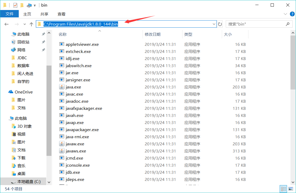Image resolution: width=296 pixels, height=193 pixels.
Task: Click the Videos folder icon in sidebar
Action: [14, 134]
